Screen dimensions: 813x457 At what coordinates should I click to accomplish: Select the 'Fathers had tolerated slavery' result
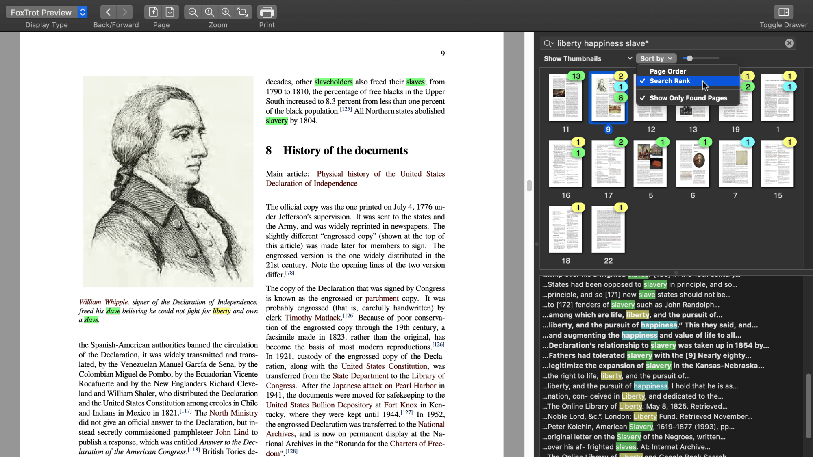[x=646, y=355]
